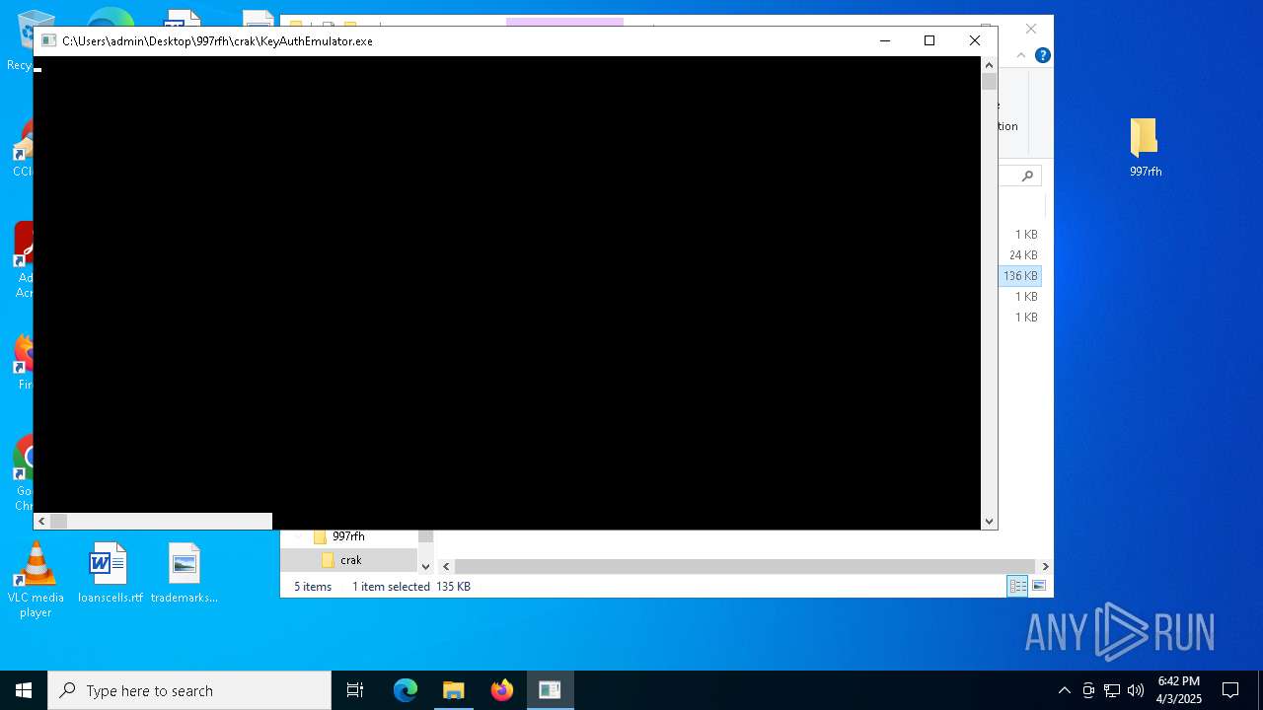Open the notification center icon

(1230, 690)
